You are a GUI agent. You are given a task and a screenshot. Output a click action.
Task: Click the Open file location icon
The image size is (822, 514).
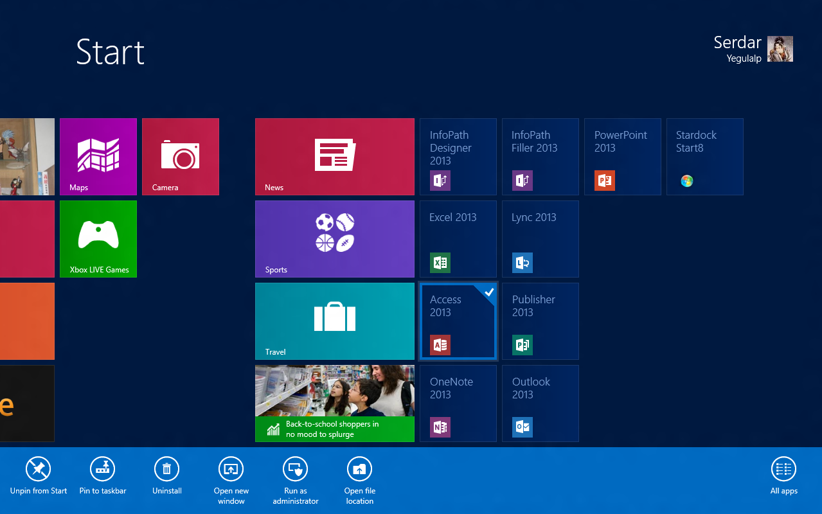(360, 469)
